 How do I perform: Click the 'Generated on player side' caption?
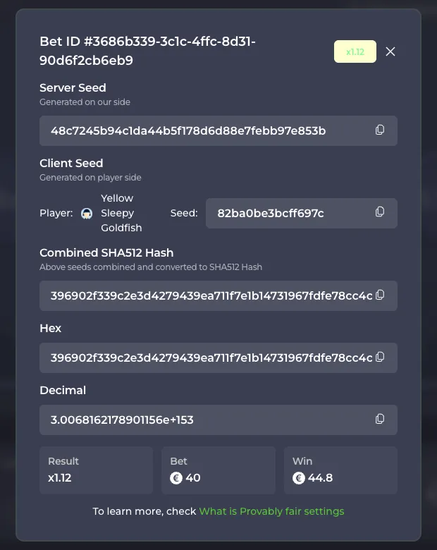pyautogui.click(x=90, y=178)
